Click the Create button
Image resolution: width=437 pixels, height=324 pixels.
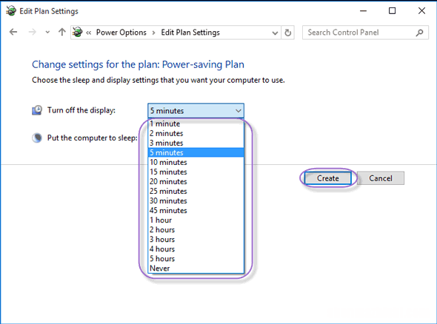(x=327, y=178)
